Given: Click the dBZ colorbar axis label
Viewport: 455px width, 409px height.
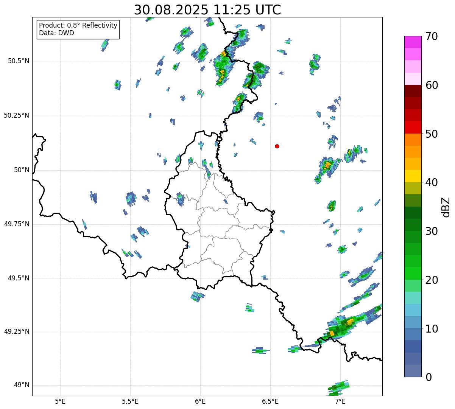Looking at the screenshot, I should pos(446,207).
